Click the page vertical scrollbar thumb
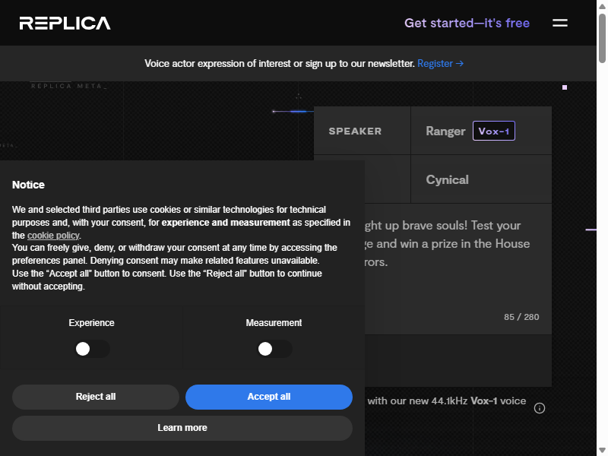Viewport: 608px width, 456px height. click(x=602, y=37)
